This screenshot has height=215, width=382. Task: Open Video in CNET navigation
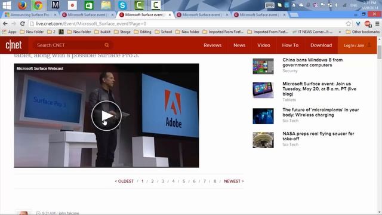click(x=264, y=45)
